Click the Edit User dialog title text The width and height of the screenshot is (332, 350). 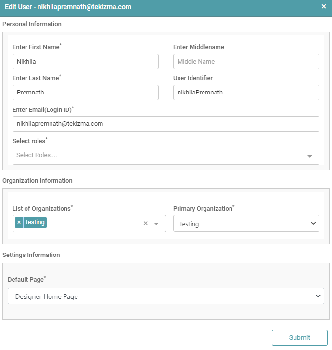pyautogui.click(x=68, y=7)
